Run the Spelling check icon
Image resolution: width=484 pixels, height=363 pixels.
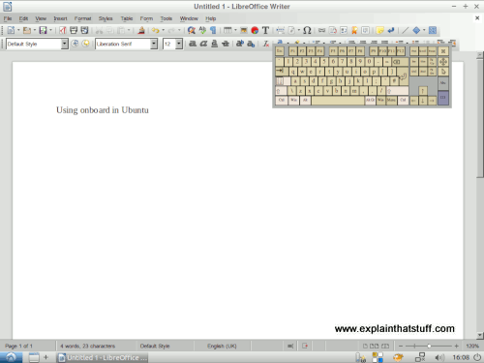click(x=202, y=30)
